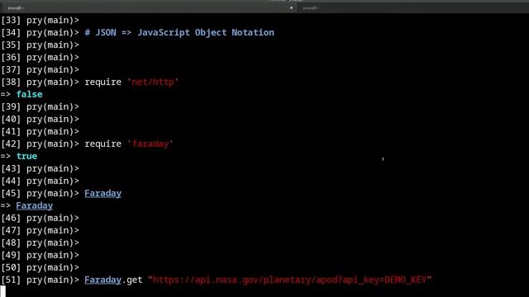The image size is (529, 297).
Task: Click the [44] pry(main) prompt
Action: tap(40, 181)
